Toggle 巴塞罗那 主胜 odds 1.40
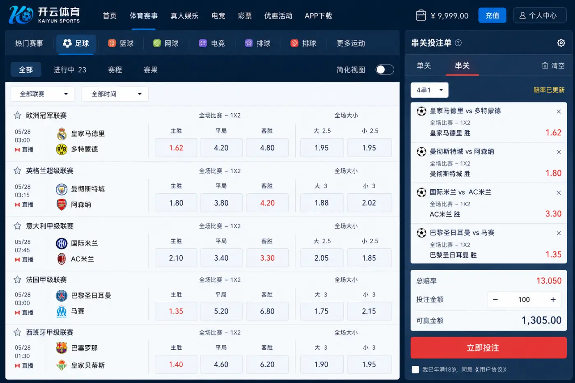Image resolution: width=575 pixels, height=383 pixels. 176,364
